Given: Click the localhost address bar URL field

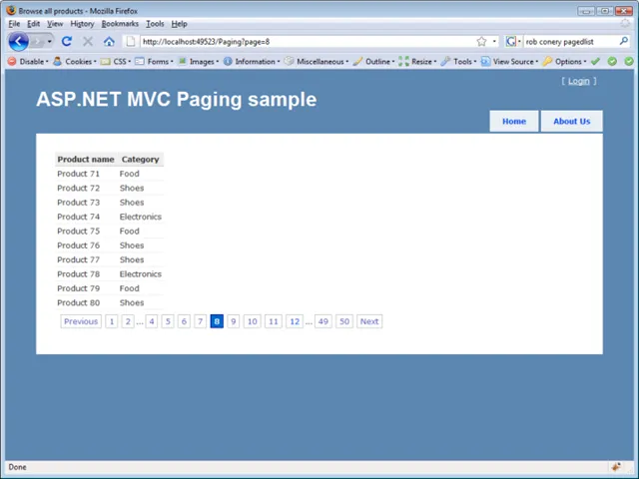Looking at the screenshot, I should (308, 42).
